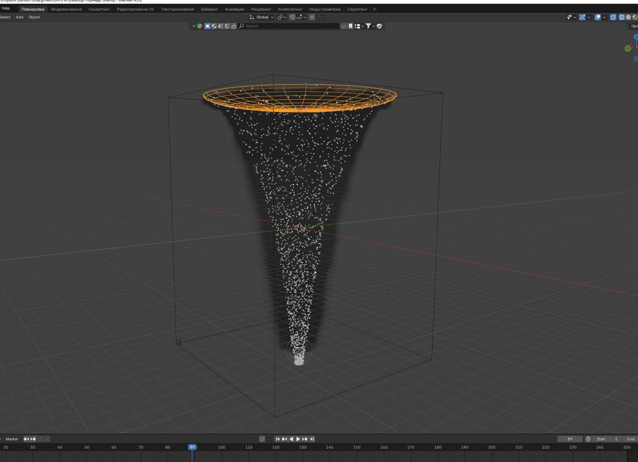
Task: Toggle viewport overlays button
Action: pos(598,17)
